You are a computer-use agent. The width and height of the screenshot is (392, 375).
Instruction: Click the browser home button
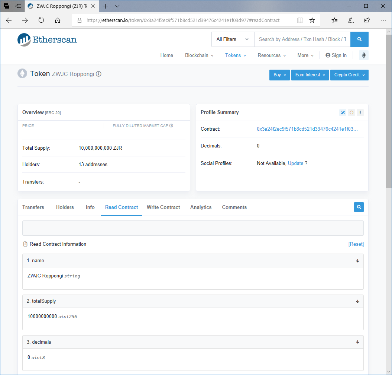click(58, 20)
